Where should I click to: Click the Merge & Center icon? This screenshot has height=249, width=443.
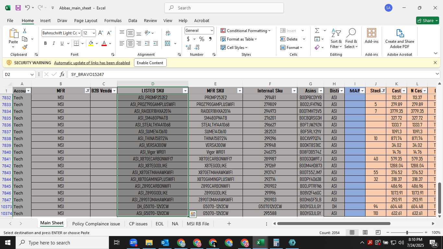(x=168, y=43)
